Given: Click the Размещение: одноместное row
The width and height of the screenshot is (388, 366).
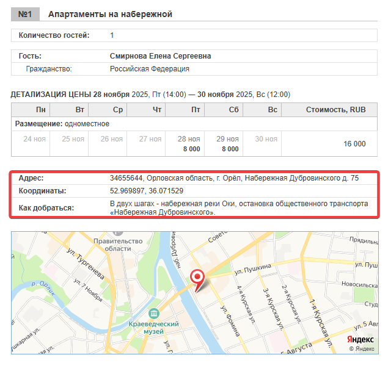Looking at the screenshot, I should click(194, 124).
